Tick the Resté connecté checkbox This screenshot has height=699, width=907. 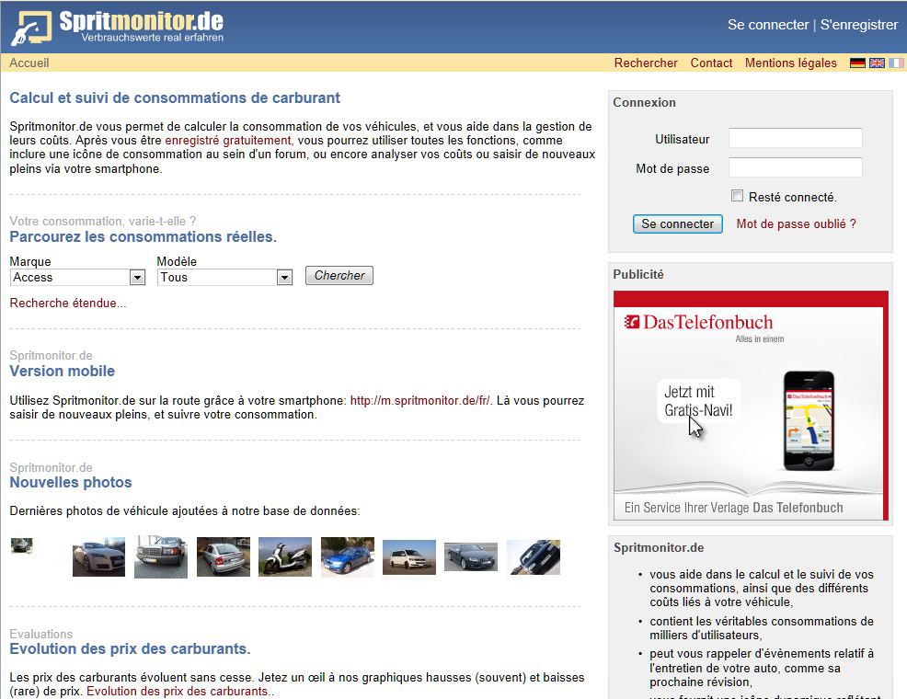click(x=737, y=196)
